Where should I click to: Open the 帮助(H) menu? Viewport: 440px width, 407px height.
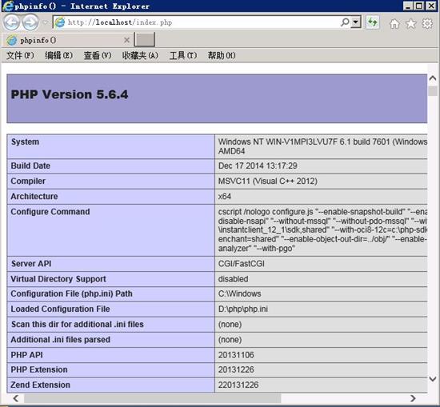coord(222,55)
